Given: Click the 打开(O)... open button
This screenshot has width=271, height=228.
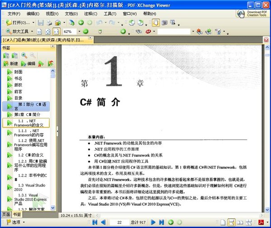Looking at the screenshot, I should (x=18, y=23).
